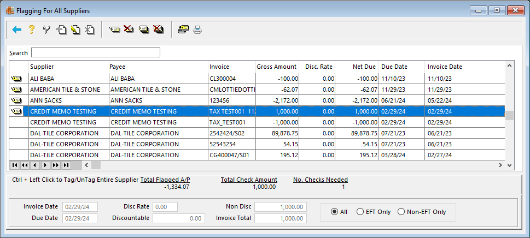Click next page double-arrow navigation button

[56, 165]
